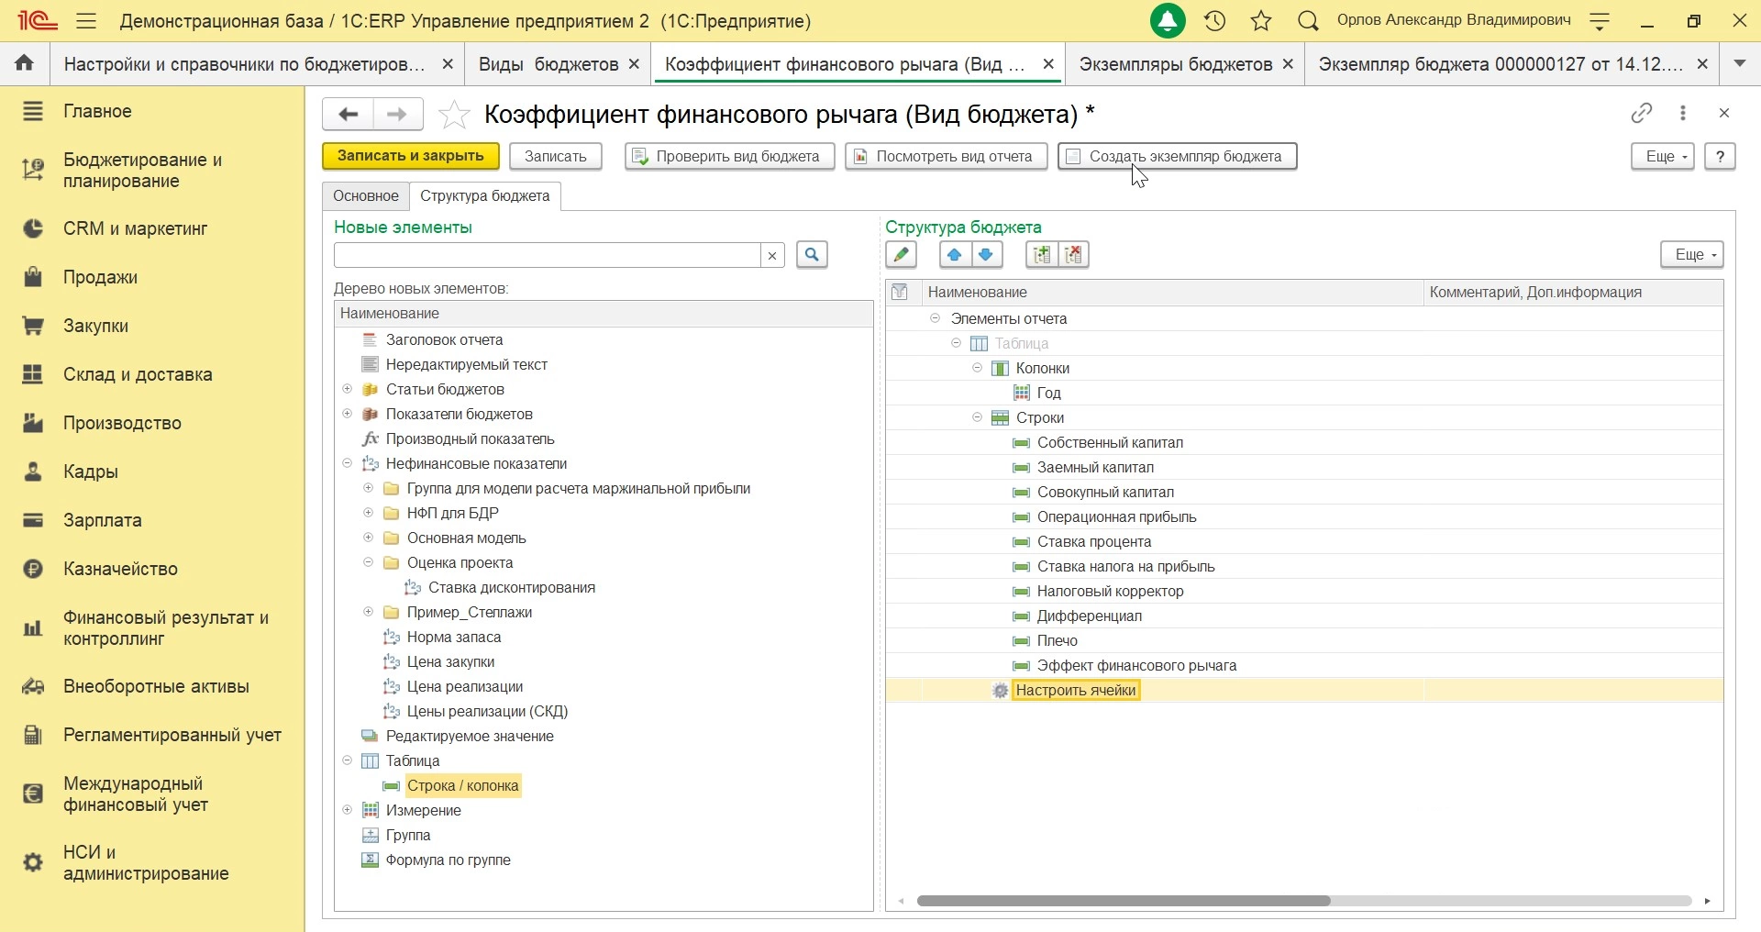
Task: Click the new elements search input field
Action: [x=547, y=255]
